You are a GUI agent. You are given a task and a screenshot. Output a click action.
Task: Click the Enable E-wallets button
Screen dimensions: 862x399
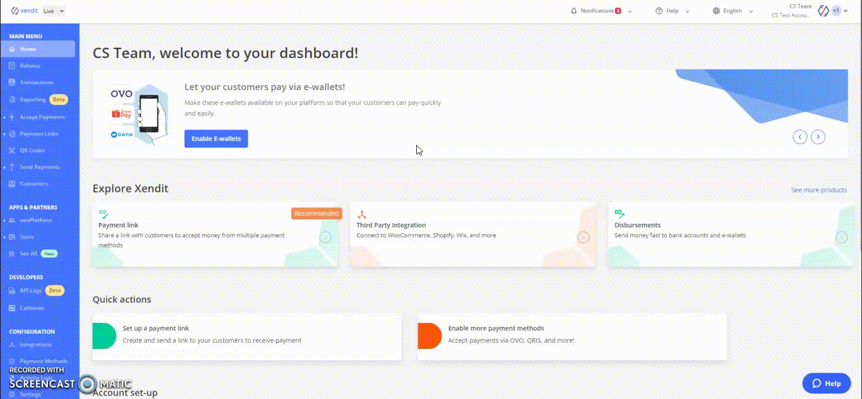216,139
